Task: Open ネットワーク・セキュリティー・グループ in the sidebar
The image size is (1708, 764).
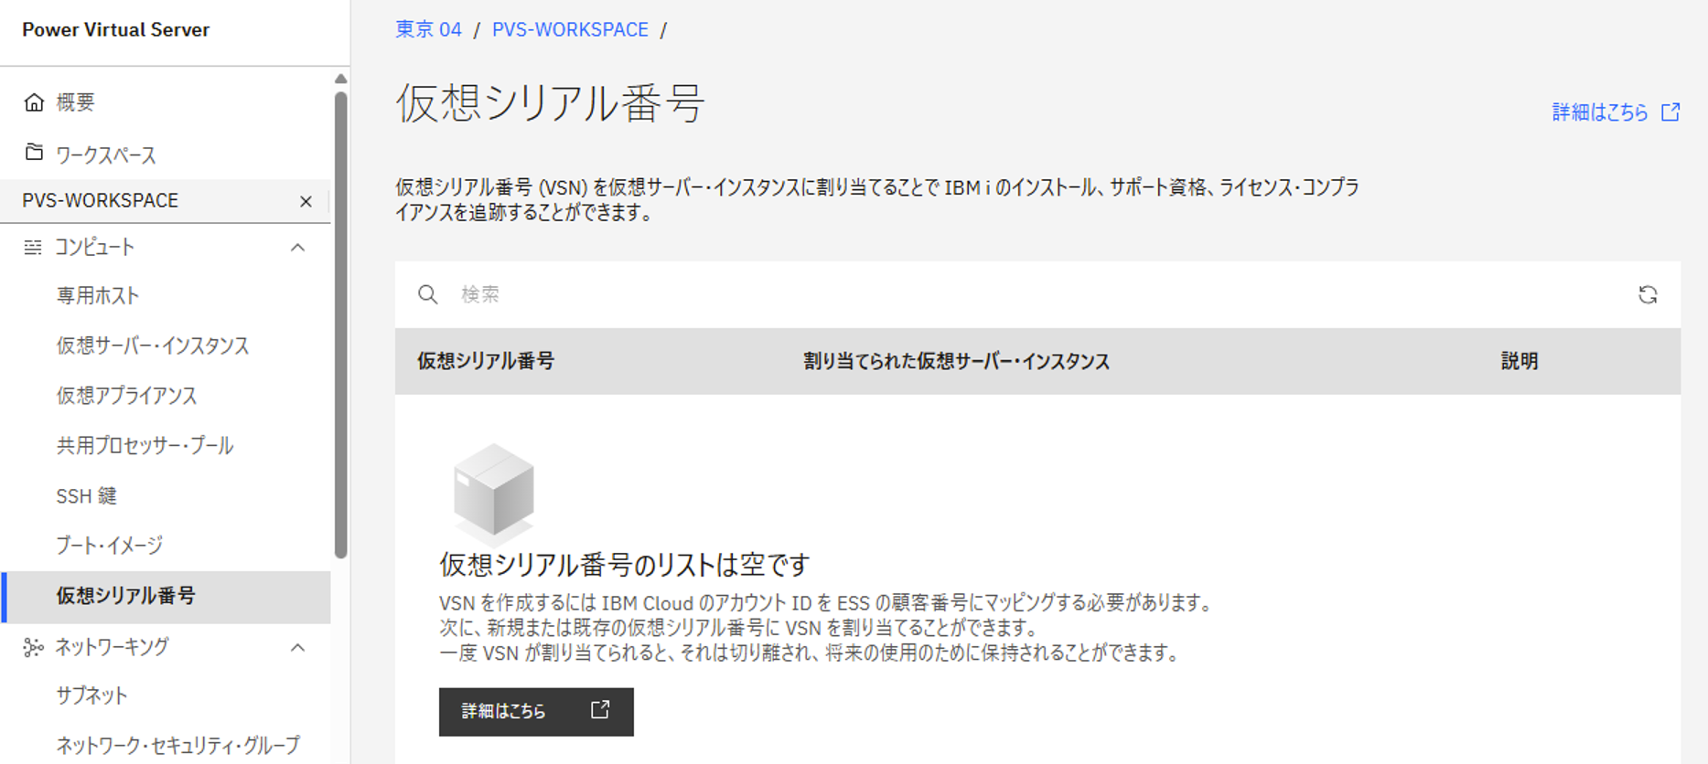Action: (x=177, y=745)
